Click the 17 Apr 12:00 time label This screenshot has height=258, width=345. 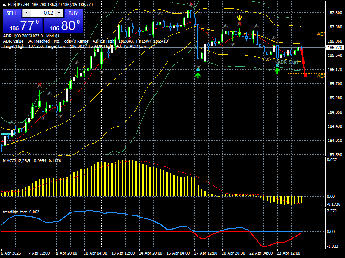[x=206, y=253]
